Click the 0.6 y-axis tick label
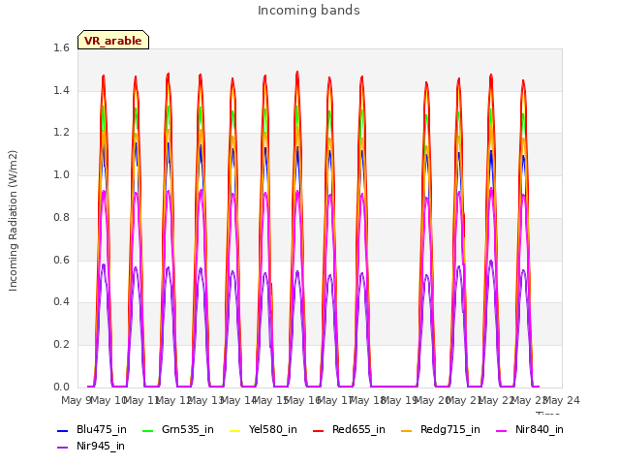The width and height of the screenshot is (620, 465). pyautogui.click(x=61, y=261)
